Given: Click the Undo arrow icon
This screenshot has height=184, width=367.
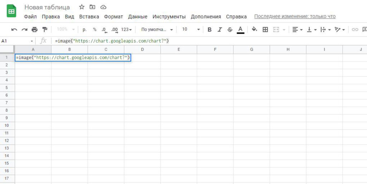Looking at the screenshot, I should tap(14, 29).
